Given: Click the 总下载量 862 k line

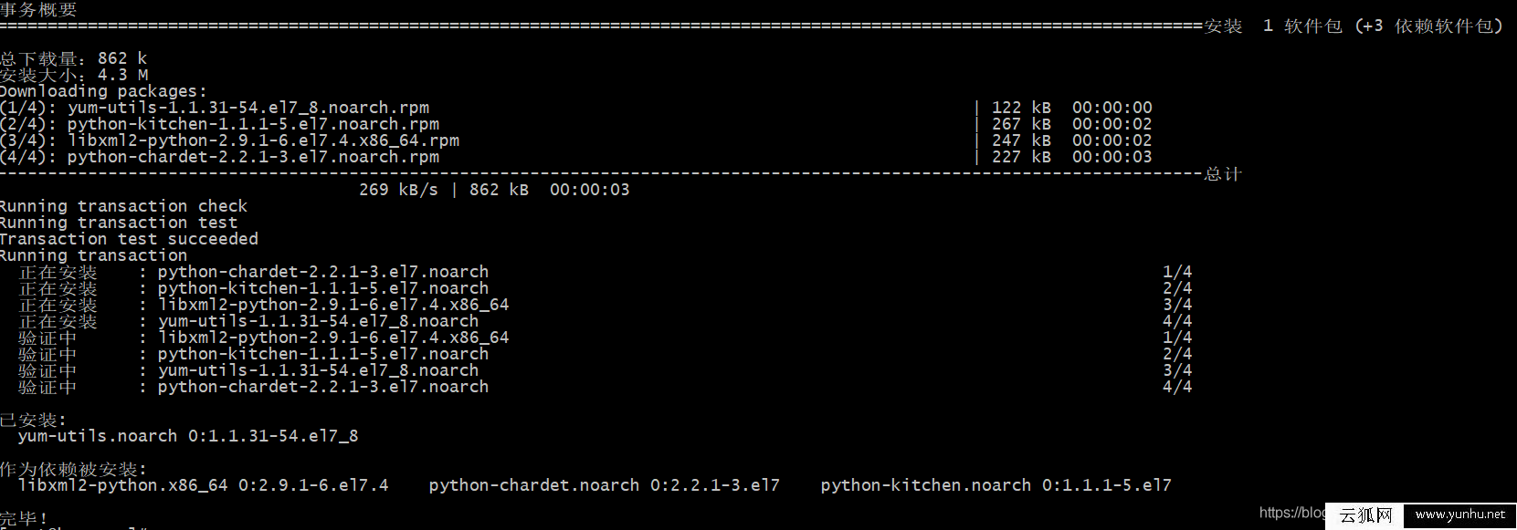Looking at the screenshot, I should pos(73,59).
